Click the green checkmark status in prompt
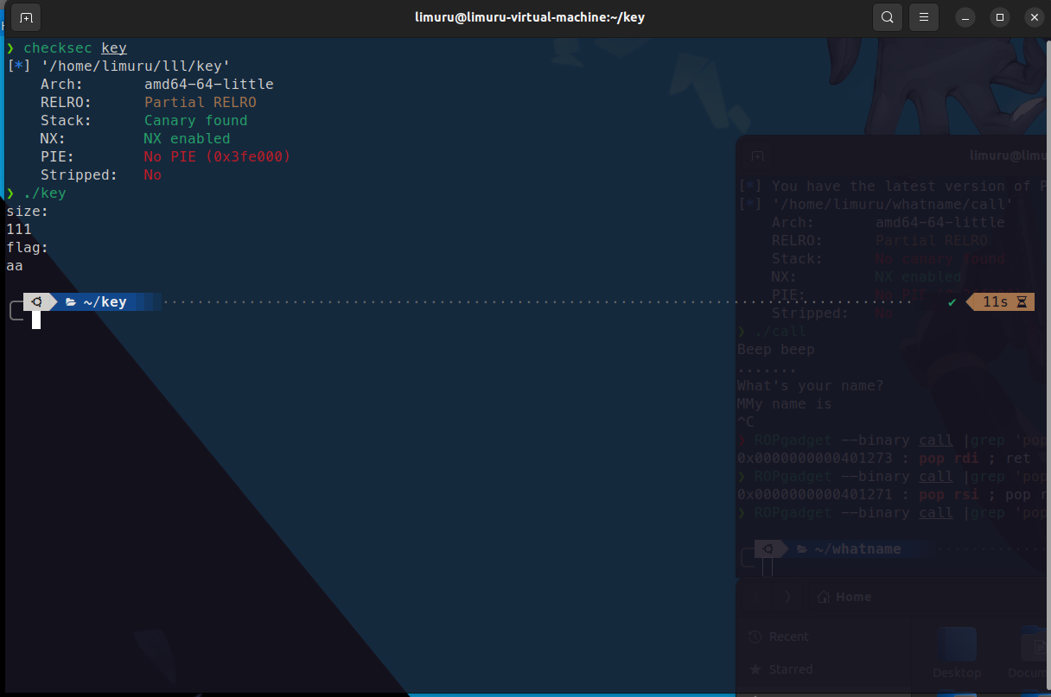 [952, 302]
